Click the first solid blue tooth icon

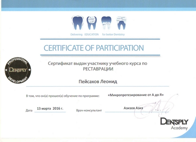pos(78,23)
